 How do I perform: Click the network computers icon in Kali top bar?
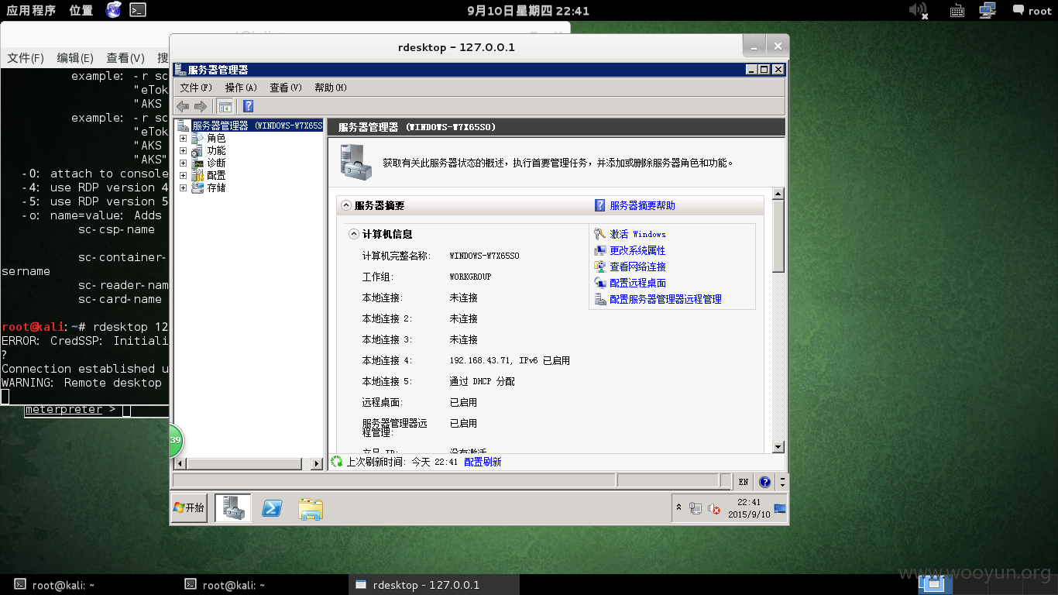tap(987, 10)
